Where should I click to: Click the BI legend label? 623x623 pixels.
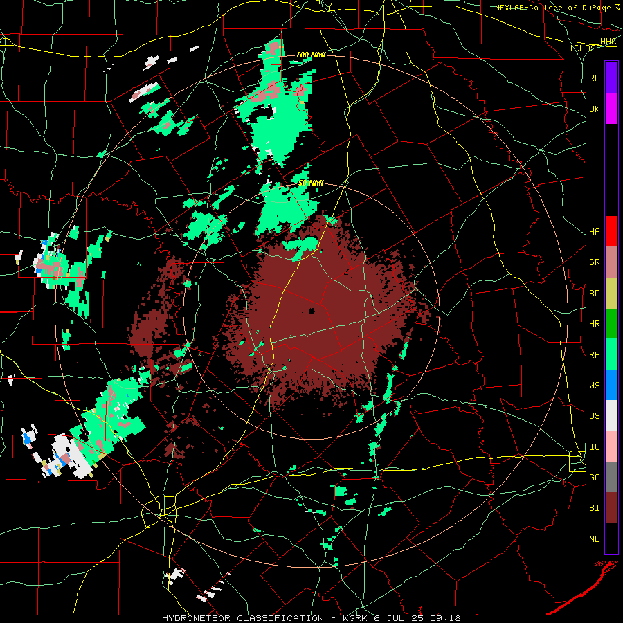594,508
